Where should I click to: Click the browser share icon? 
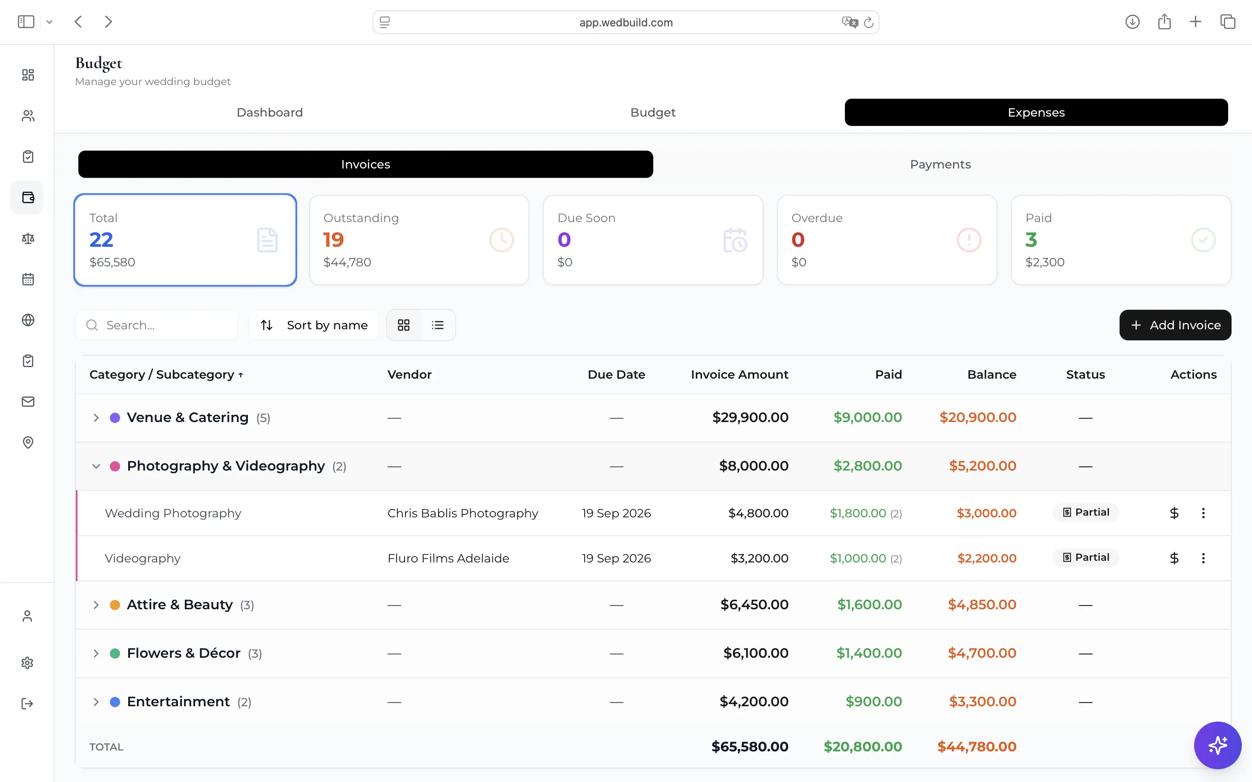[1165, 22]
